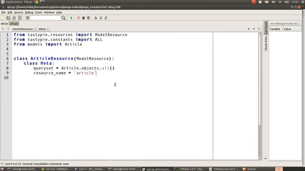Launch Chrome from top panel
Screen dimensions: 305x171
36,2
